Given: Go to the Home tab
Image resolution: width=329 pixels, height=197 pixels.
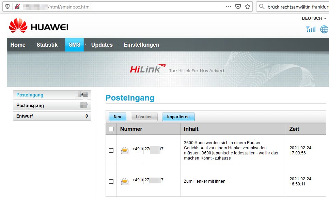Looking at the screenshot, I should pos(18,45).
